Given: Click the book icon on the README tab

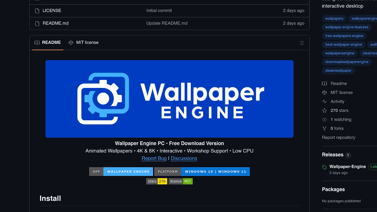Looking at the screenshot, I should tap(37, 43).
